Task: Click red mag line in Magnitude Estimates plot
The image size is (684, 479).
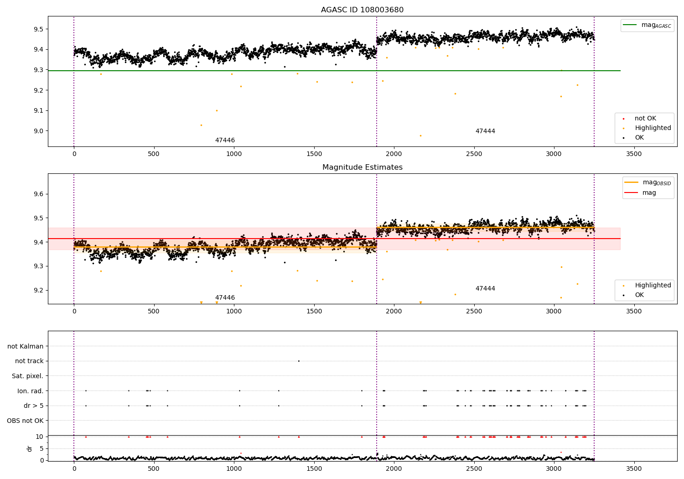Action: [334, 239]
